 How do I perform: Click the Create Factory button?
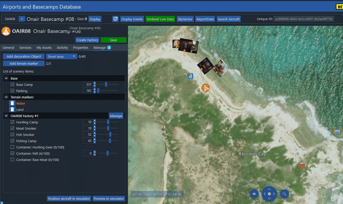click(87, 40)
